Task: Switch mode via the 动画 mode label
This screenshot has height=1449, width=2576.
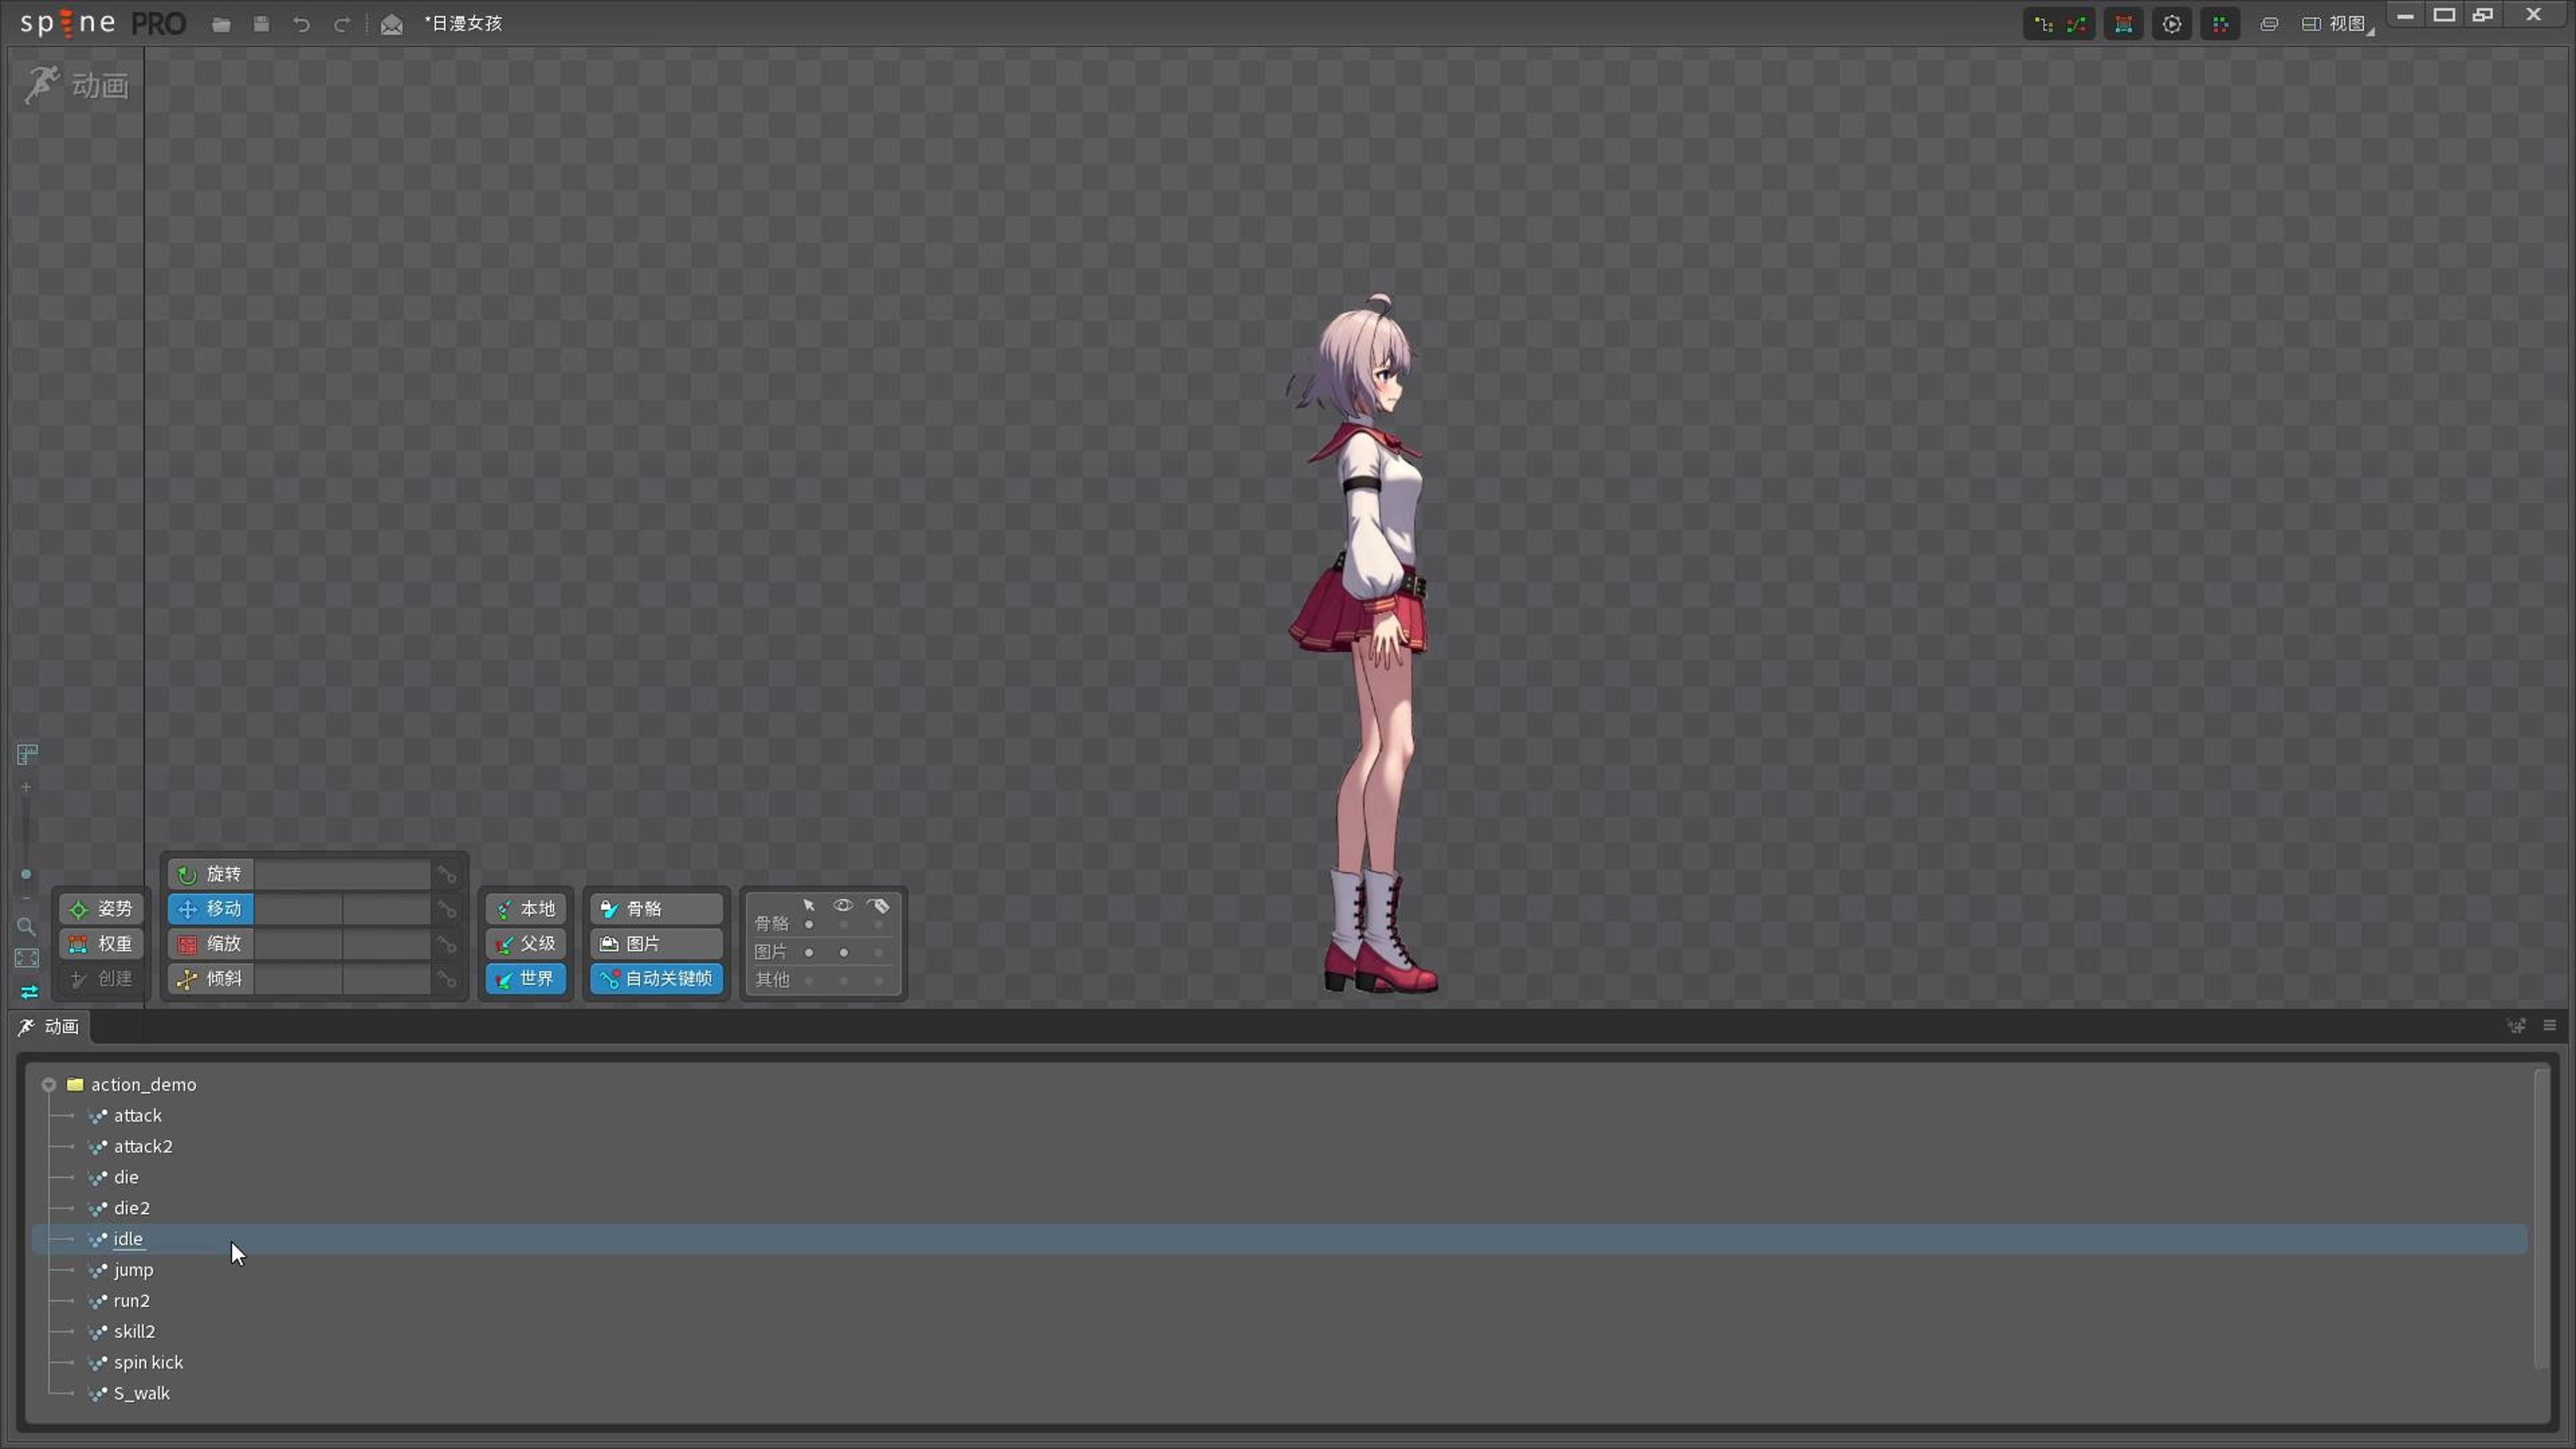Action: (x=78, y=85)
